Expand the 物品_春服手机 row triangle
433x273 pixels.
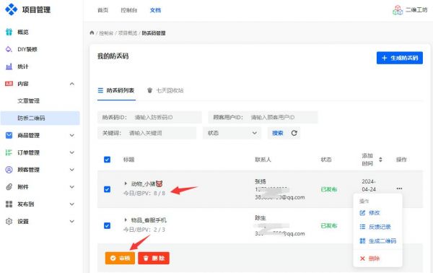click(x=126, y=220)
